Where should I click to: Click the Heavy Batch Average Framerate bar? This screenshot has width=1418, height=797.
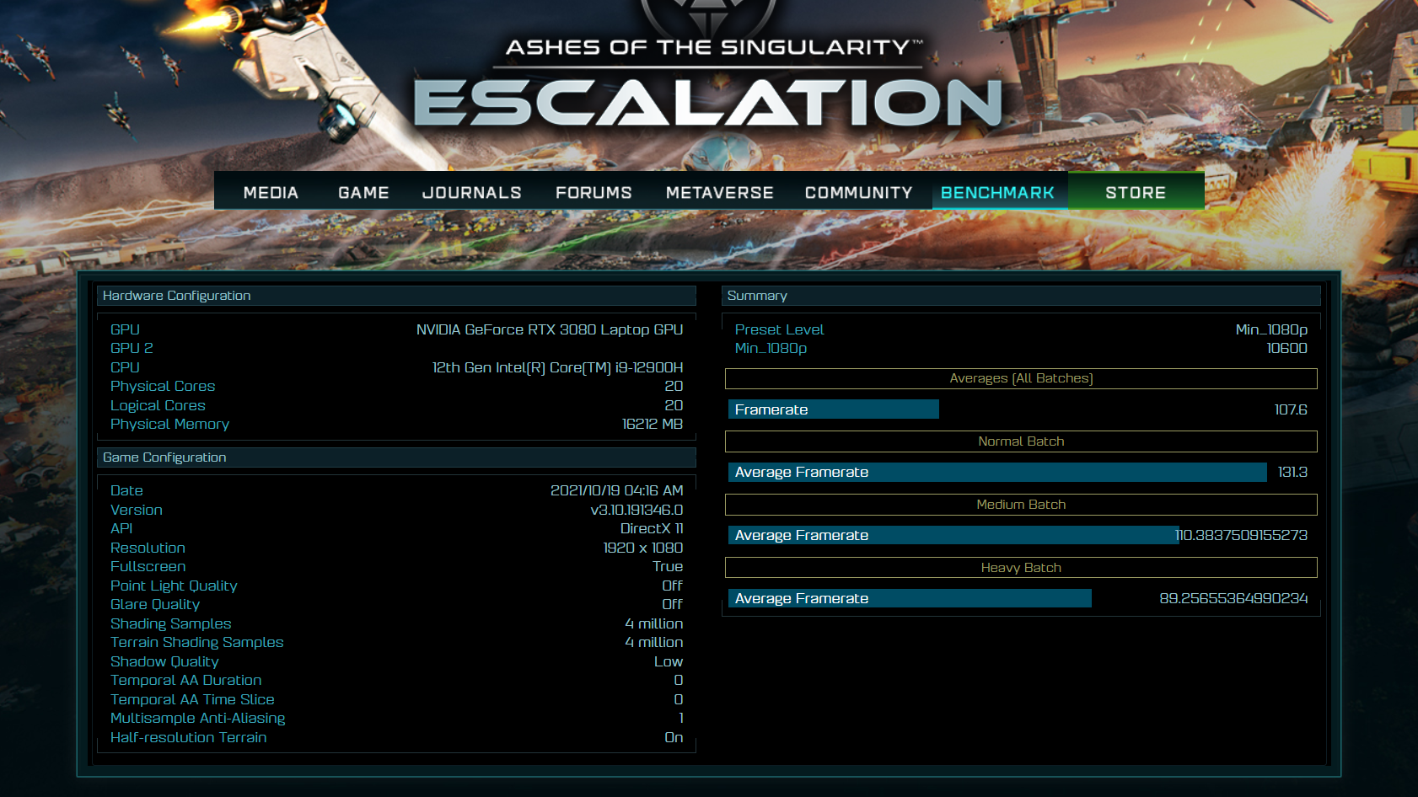tap(910, 598)
